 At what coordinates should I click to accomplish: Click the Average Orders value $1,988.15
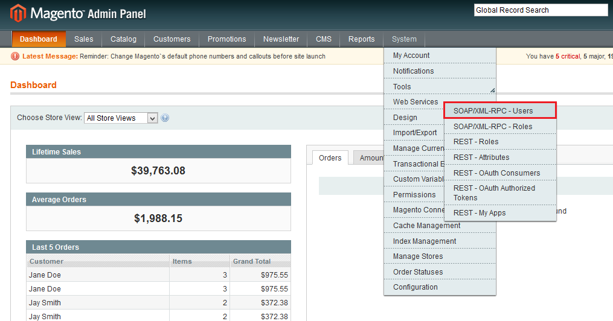[158, 218]
